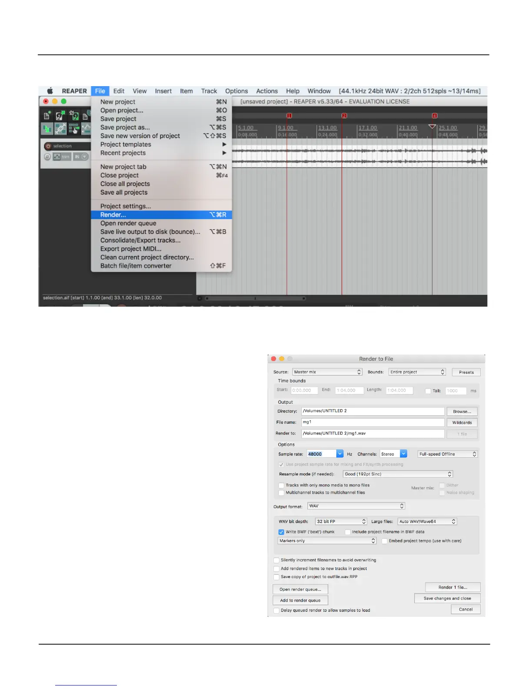
Task: Click timeline marker 4
Action: click(434, 116)
